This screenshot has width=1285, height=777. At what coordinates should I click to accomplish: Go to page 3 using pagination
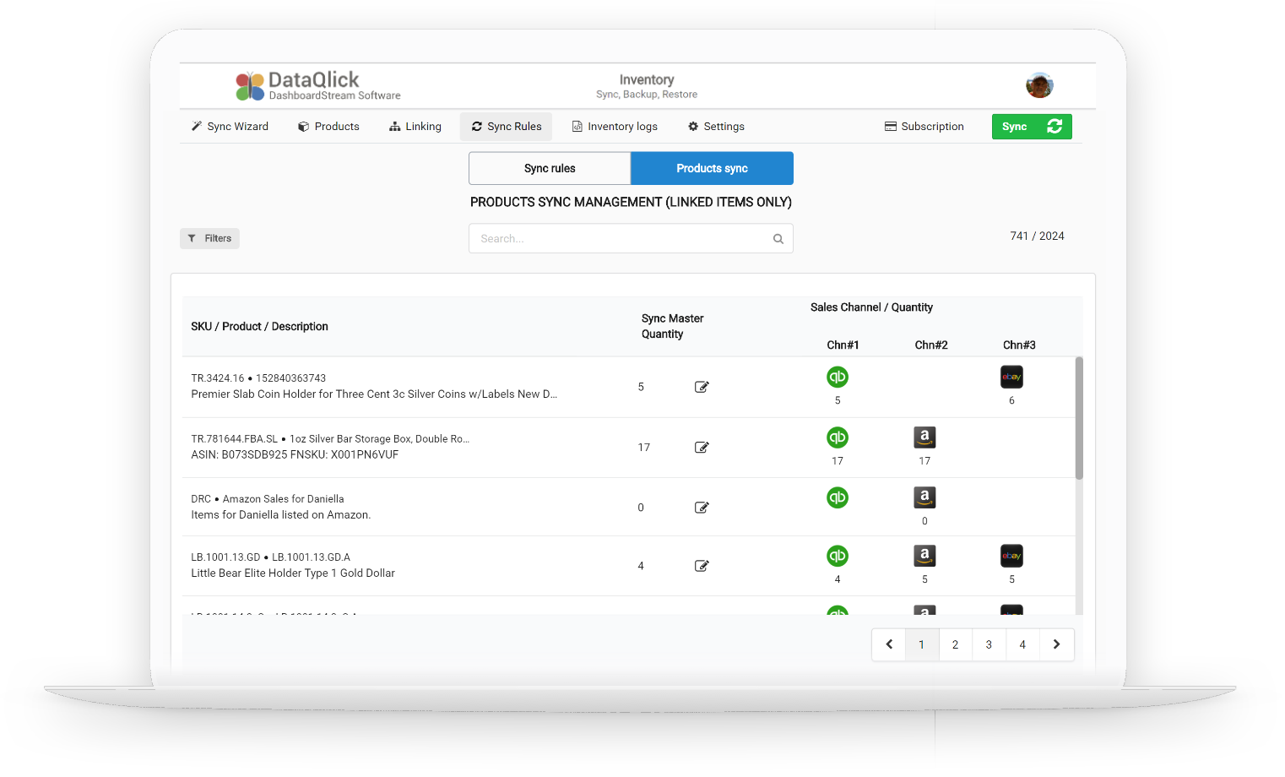point(989,644)
